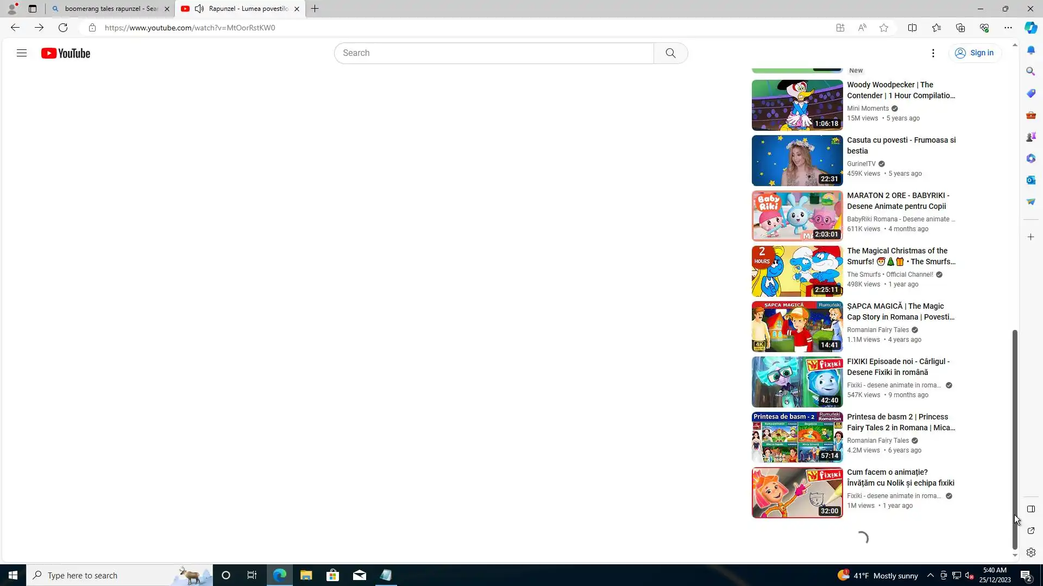Click the YouTube logo to go home
The height and width of the screenshot is (586, 1043).
(x=66, y=53)
